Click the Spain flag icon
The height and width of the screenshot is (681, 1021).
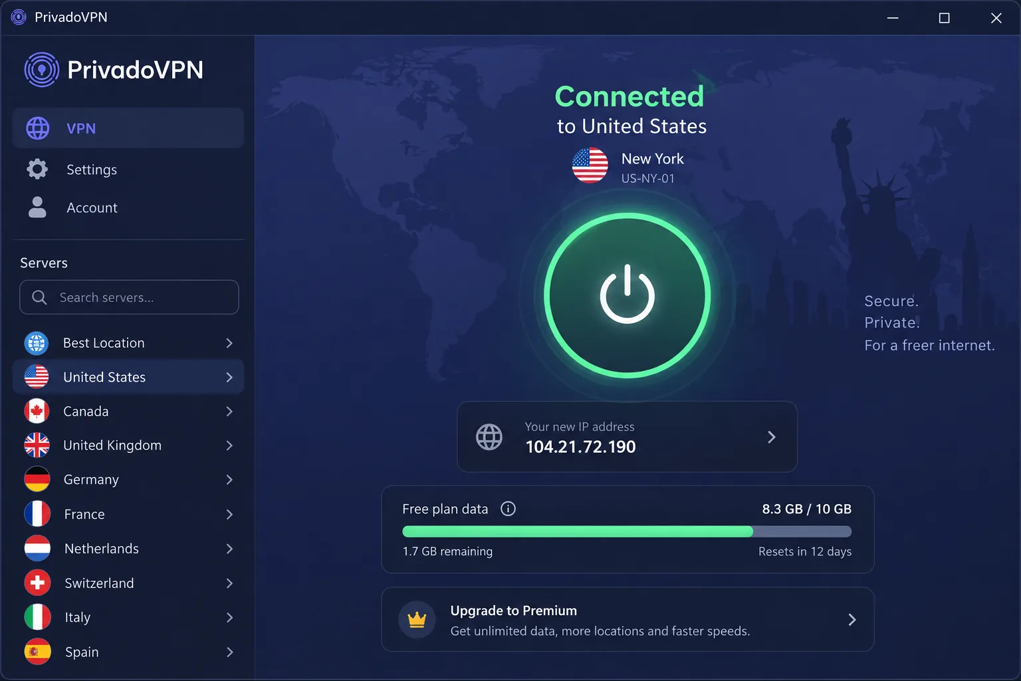point(37,652)
